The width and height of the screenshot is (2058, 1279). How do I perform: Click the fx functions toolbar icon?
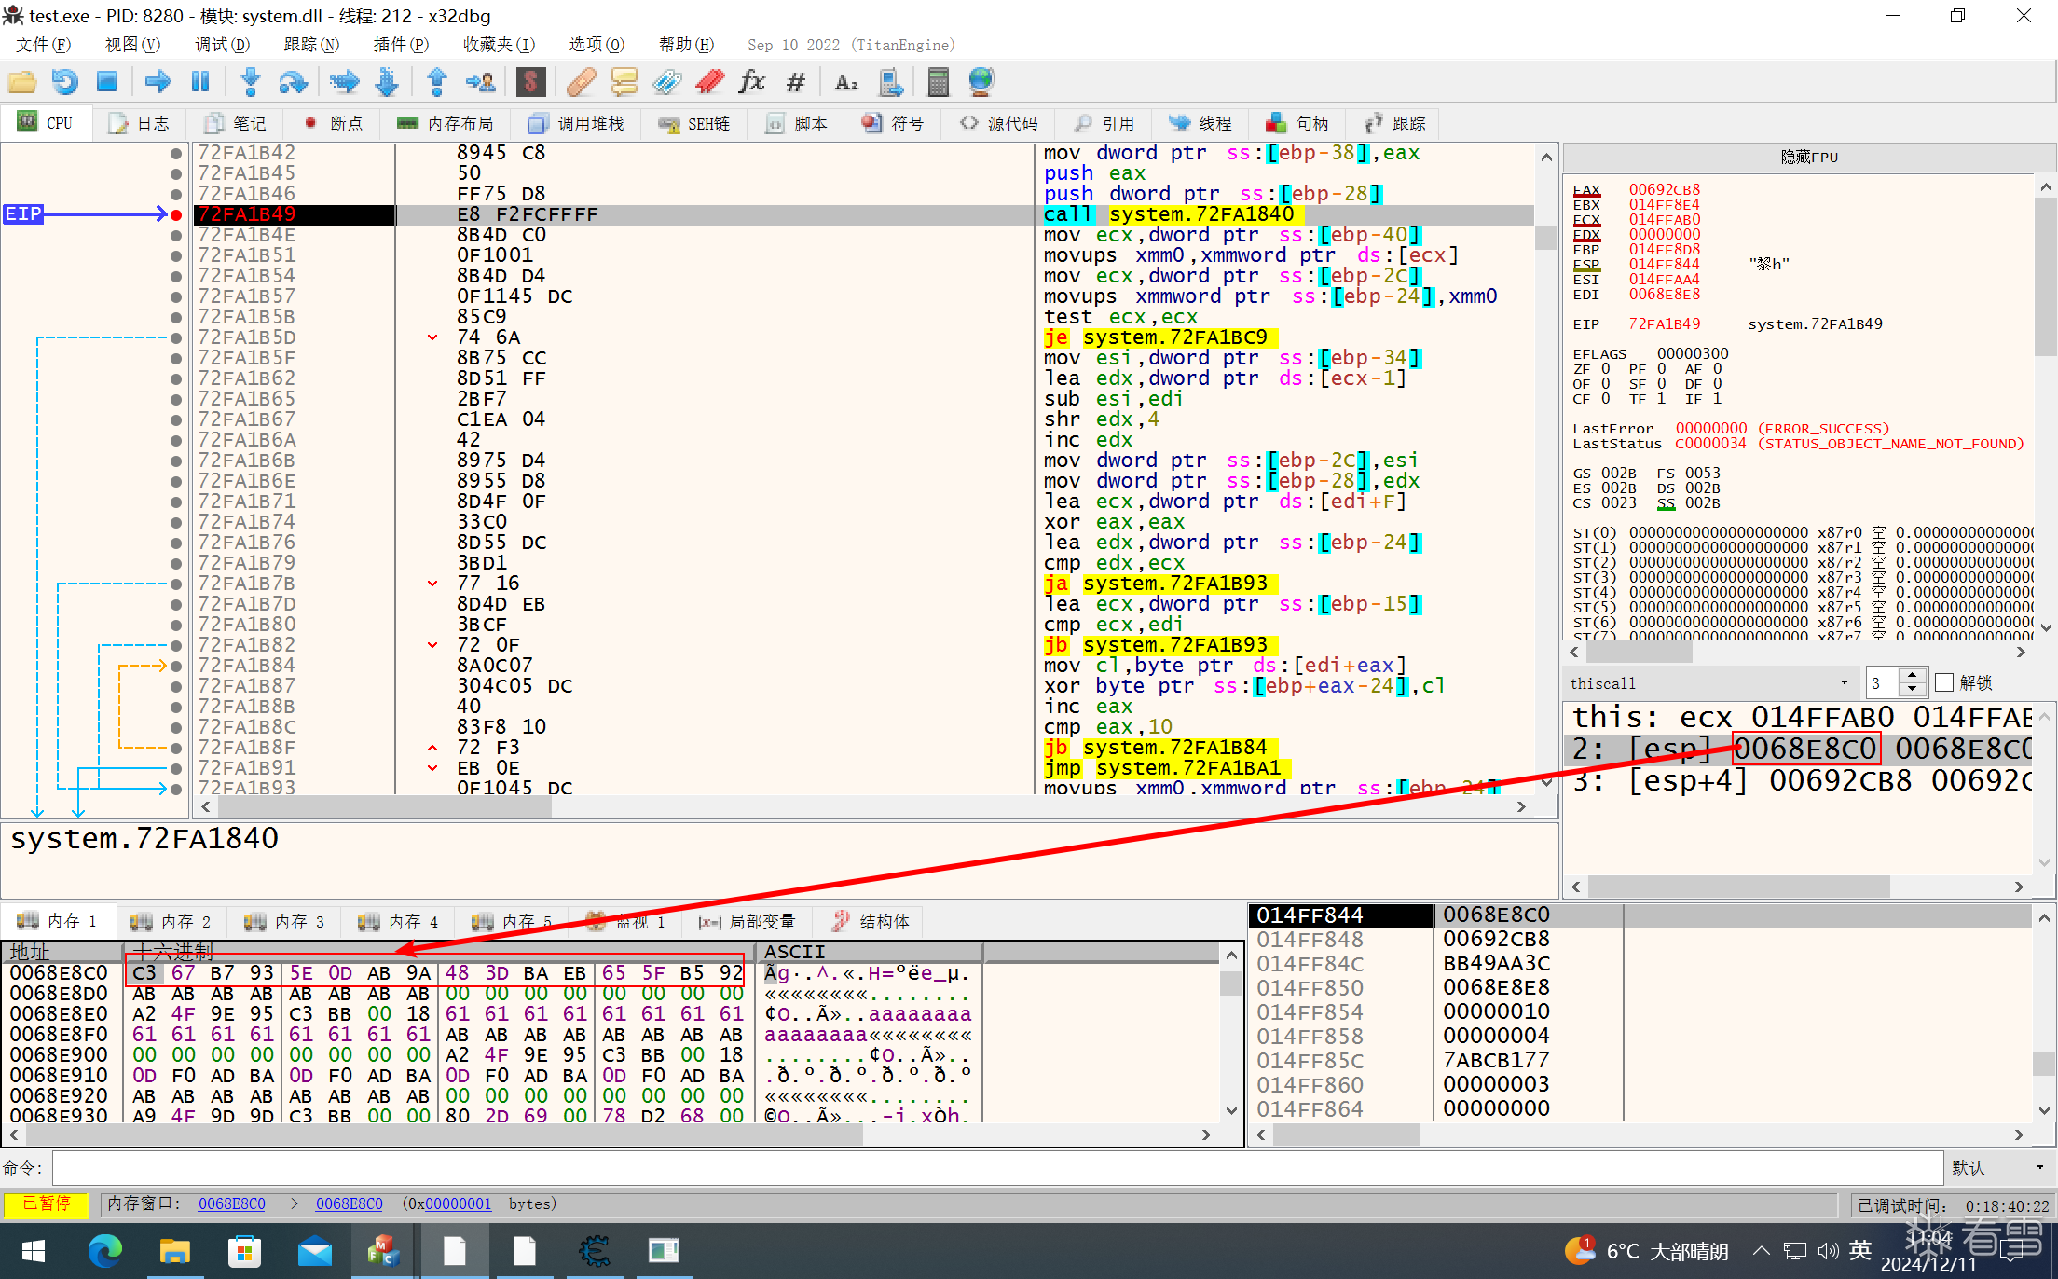coord(751,82)
